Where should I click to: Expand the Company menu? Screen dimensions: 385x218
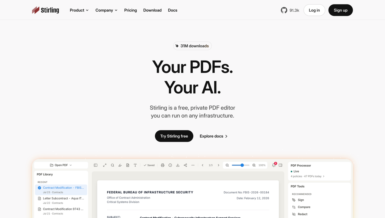(106, 10)
